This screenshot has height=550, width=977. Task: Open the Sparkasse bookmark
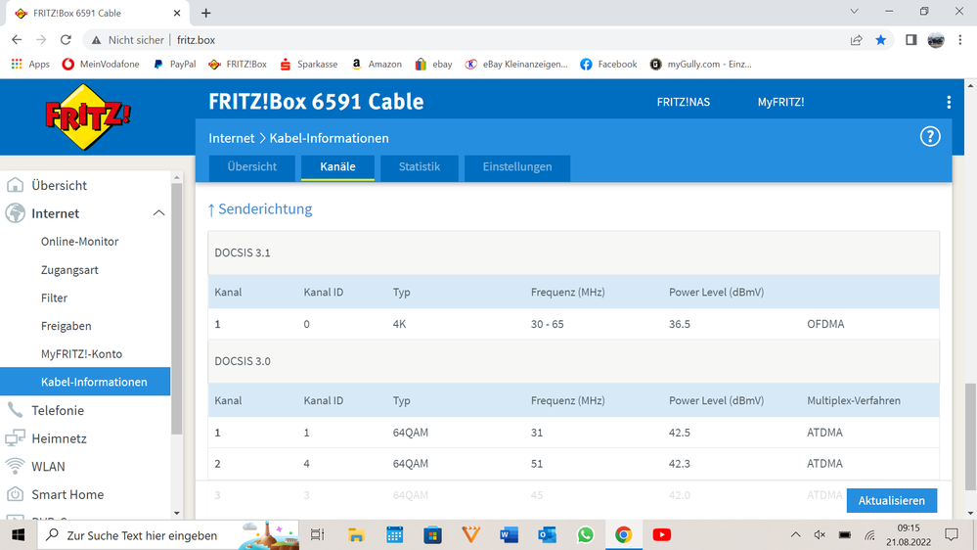309,64
